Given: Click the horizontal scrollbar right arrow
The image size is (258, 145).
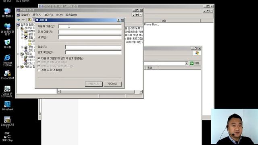Looking at the screenshot, I should point(141,92).
